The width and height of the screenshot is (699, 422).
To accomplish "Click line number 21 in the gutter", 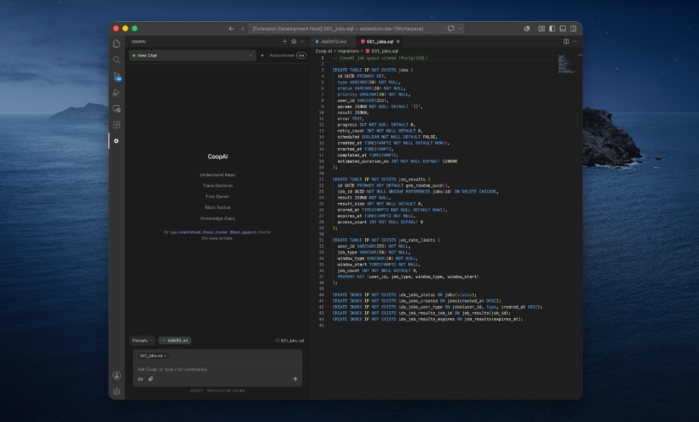I will 322,180.
